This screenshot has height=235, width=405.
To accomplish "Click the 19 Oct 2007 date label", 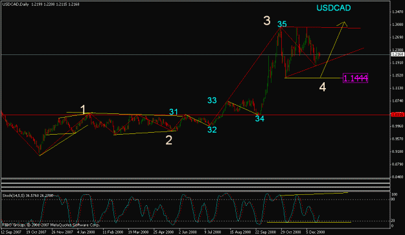I will (x=36, y=232).
